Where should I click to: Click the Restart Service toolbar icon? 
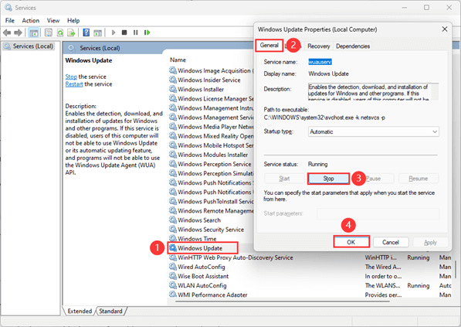click(x=147, y=32)
